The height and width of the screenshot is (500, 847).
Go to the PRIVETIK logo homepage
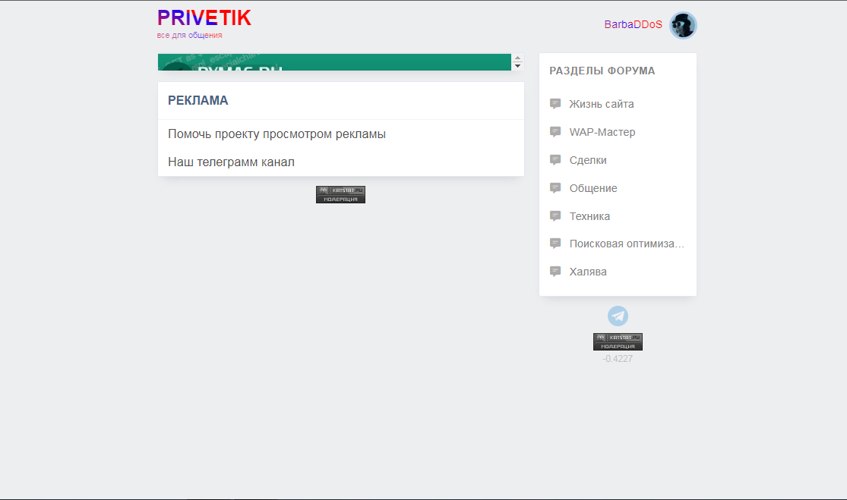[204, 19]
